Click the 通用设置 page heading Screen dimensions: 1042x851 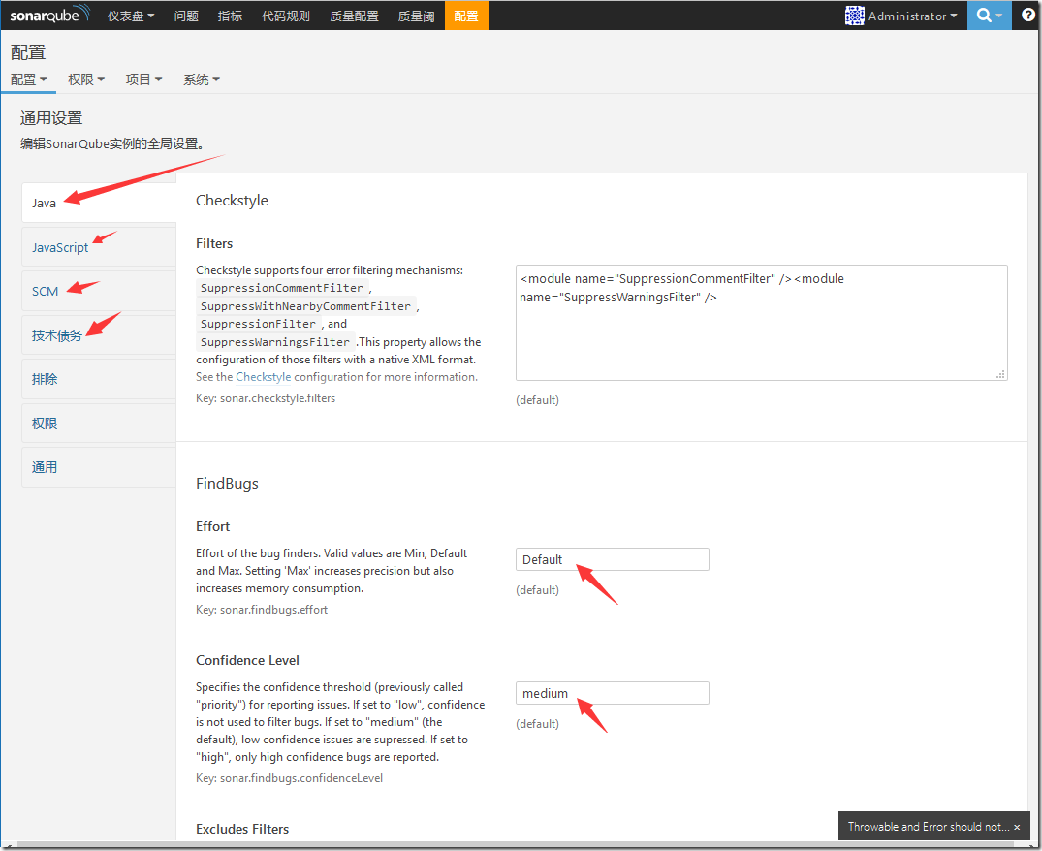(x=51, y=118)
